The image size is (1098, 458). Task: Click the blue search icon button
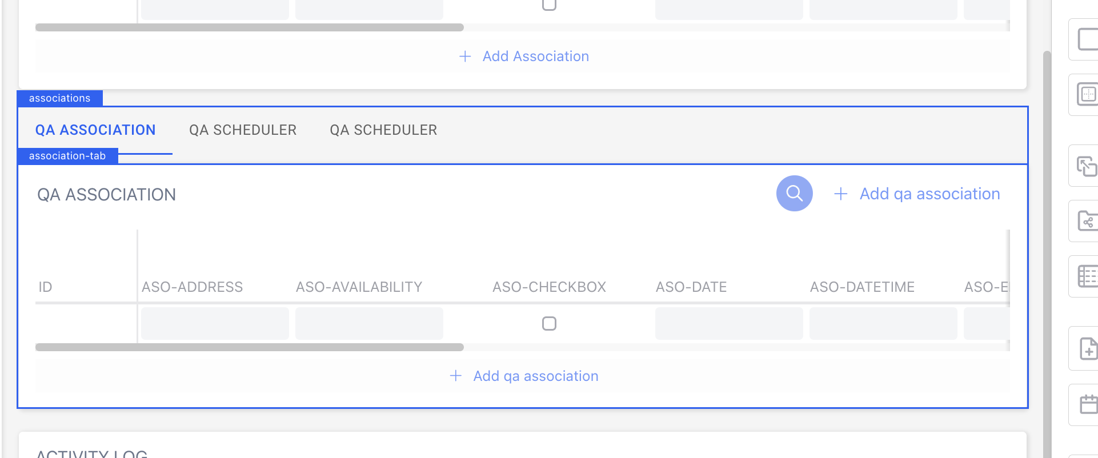[794, 194]
